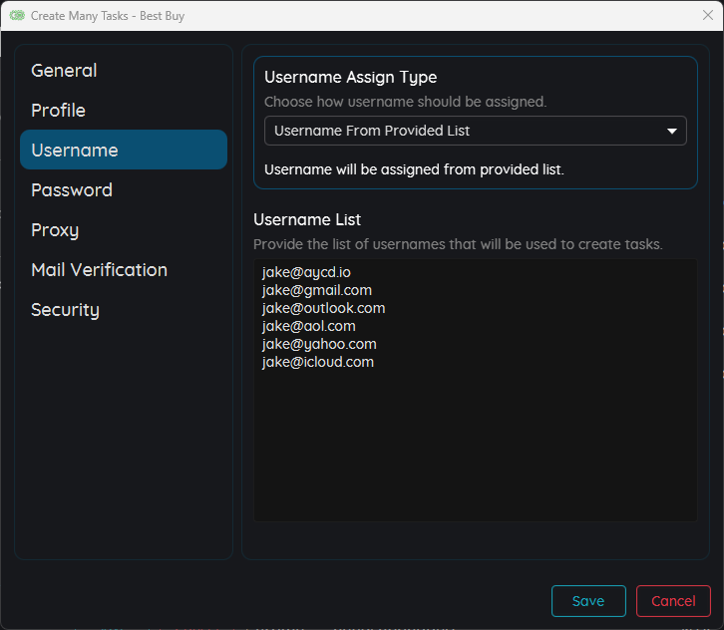Close the Create Many Tasks window
The height and width of the screenshot is (630, 724).
(707, 15)
